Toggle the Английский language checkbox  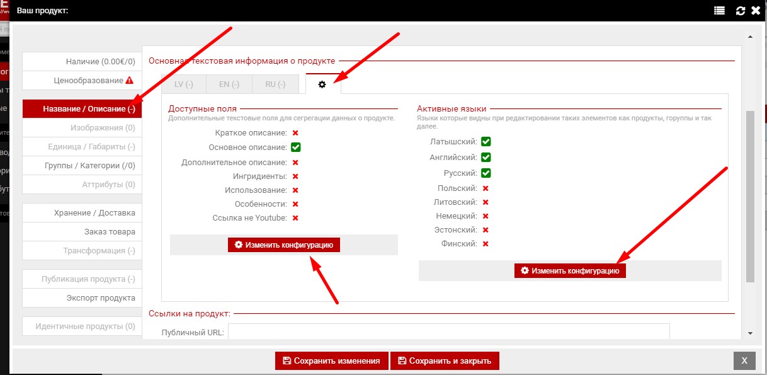click(x=486, y=158)
